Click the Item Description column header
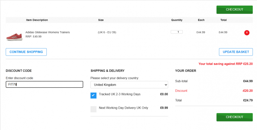 37,20
